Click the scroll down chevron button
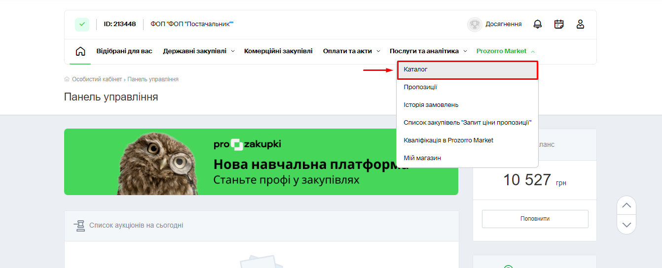Viewport: 662px width, 268px height. 626,225
